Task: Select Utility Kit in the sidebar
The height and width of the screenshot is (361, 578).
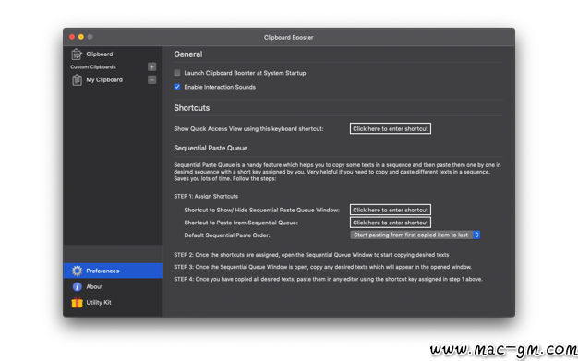Action: pos(113,303)
